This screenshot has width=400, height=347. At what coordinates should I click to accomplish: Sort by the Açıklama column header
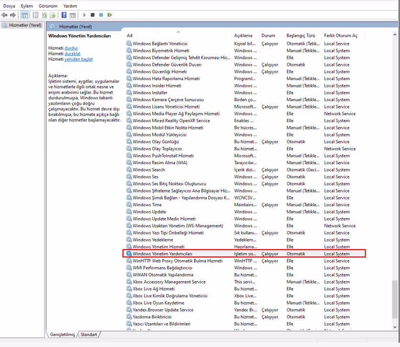point(245,35)
